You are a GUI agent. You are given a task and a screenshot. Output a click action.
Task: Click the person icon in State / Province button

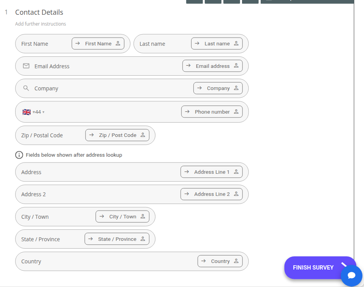pos(143,239)
